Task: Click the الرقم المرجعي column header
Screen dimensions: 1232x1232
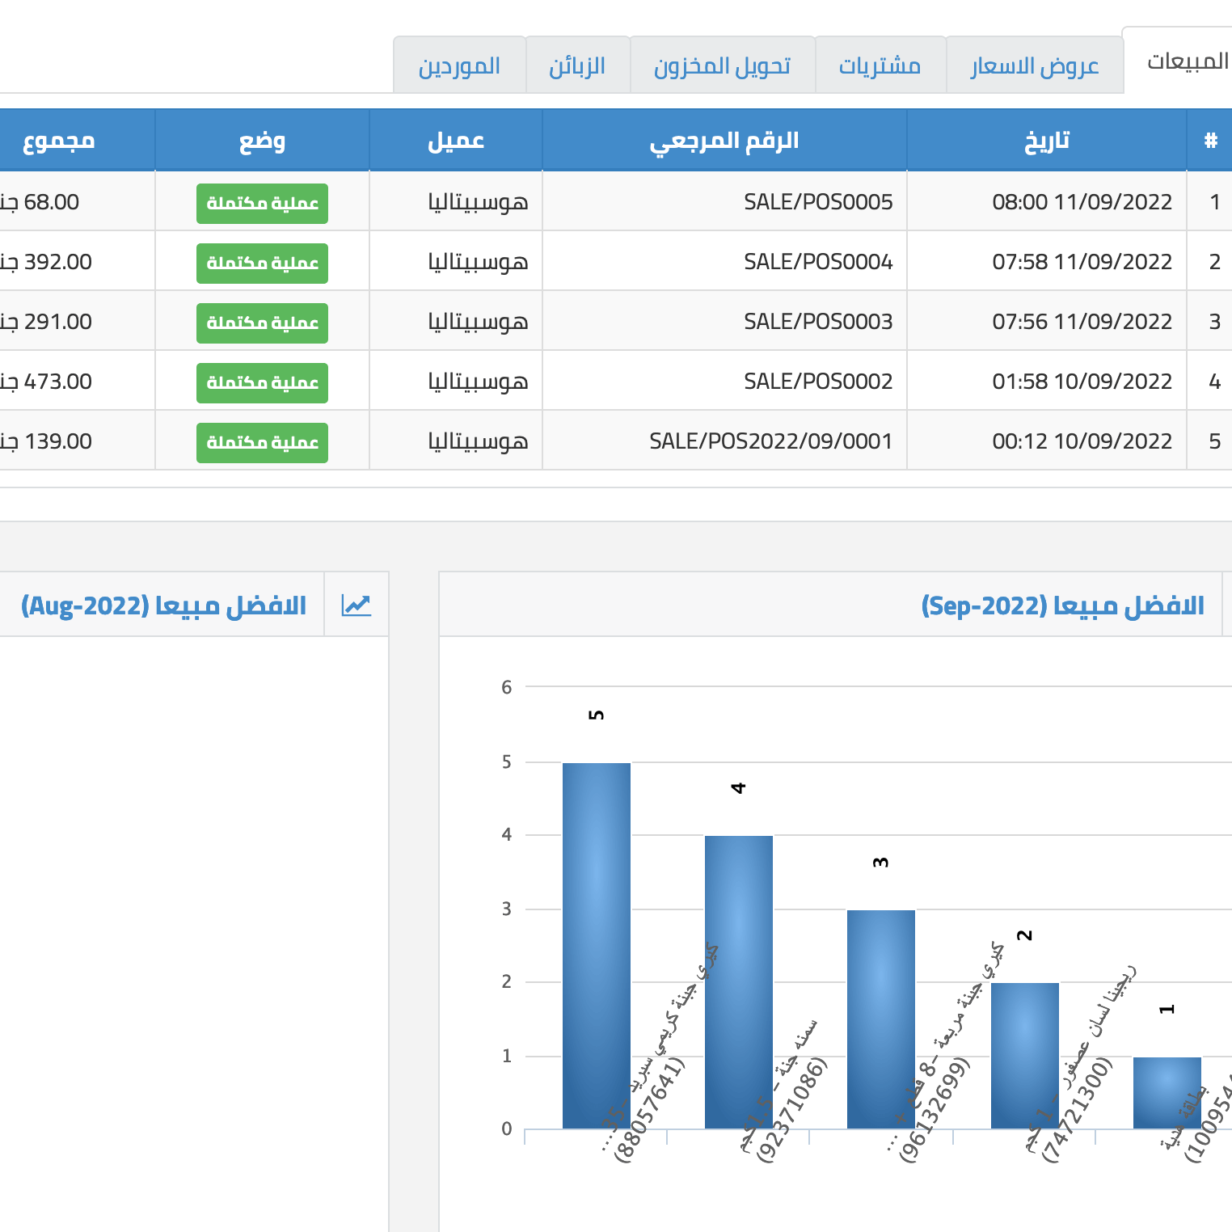Action: (724, 141)
